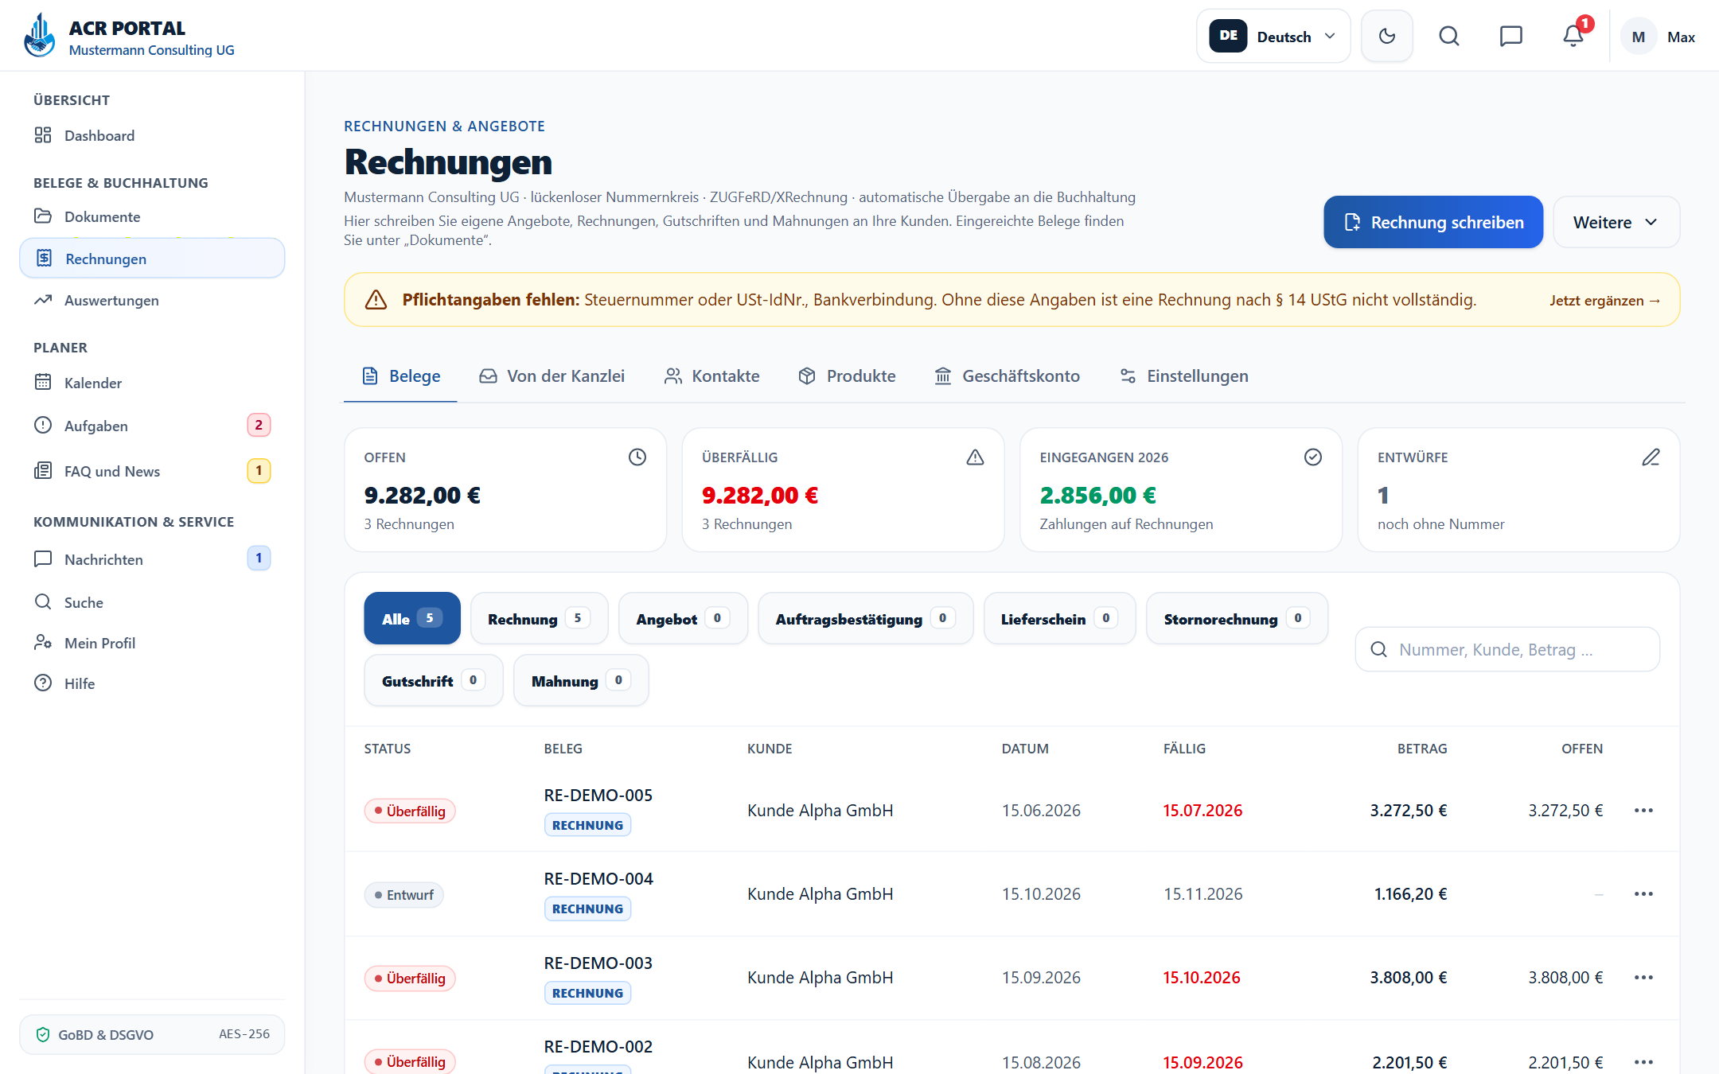Filter list by Stornorechnung type
Viewport: 1719px width, 1074px height.
[x=1237, y=618]
